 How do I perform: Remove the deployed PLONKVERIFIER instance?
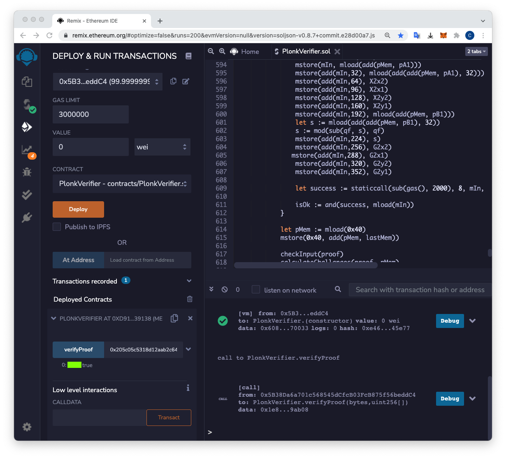pyautogui.click(x=190, y=318)
